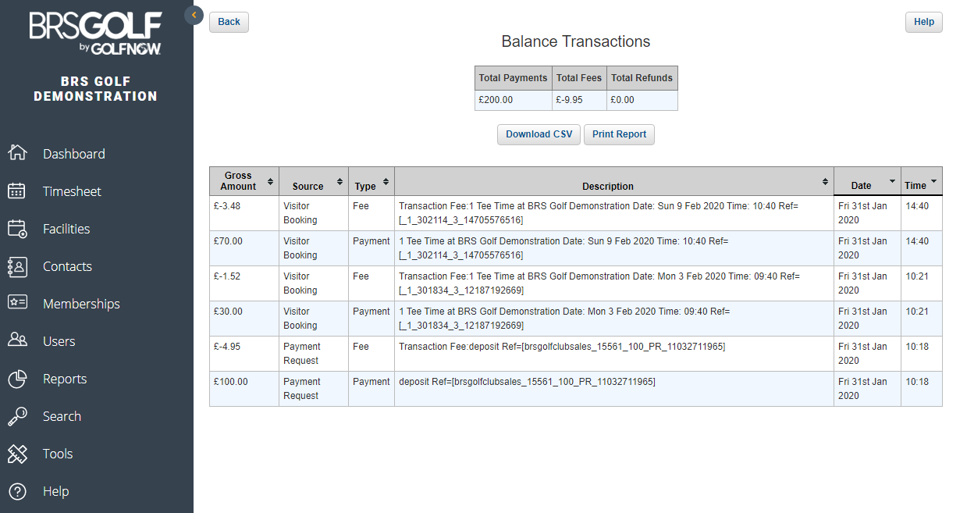Select the £-3.48 gross amount cell
This screenshot has width=967, height=513.
coord(244,213)
